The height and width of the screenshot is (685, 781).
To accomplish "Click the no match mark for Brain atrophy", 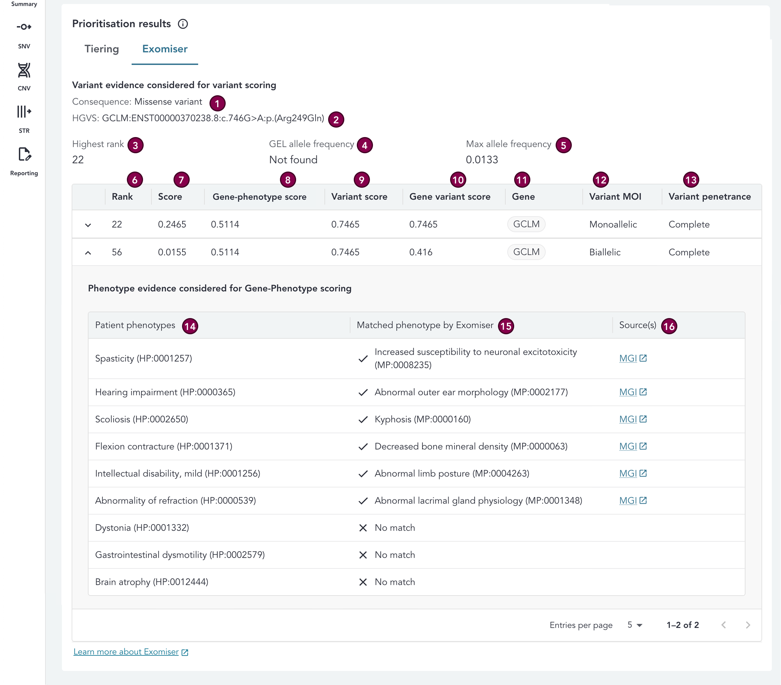I will (363, 582).
